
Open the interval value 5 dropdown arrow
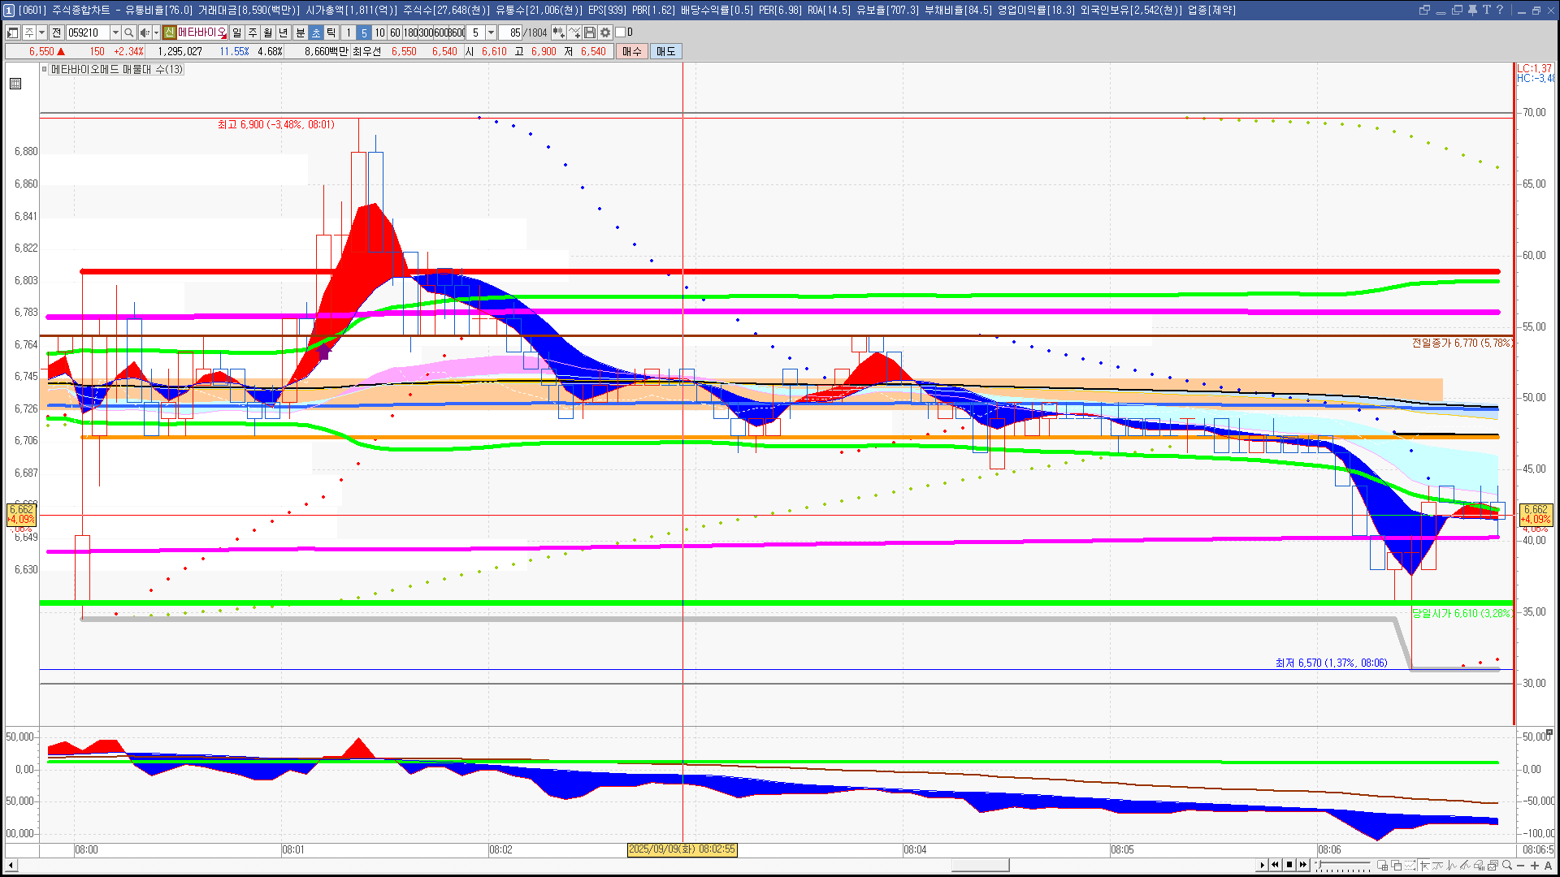pos(491,32)
